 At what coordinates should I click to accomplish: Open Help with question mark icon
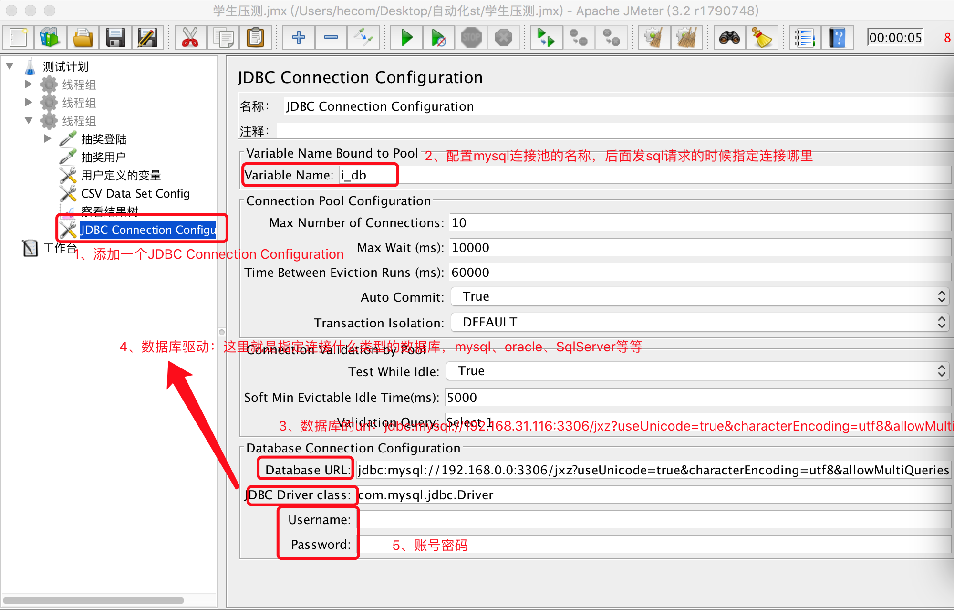[x=838, y=37]
